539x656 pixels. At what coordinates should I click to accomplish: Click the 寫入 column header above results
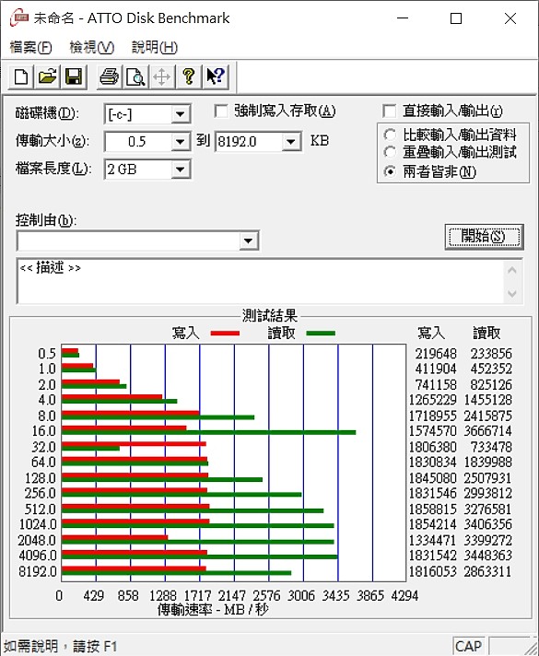pos(431,333)
